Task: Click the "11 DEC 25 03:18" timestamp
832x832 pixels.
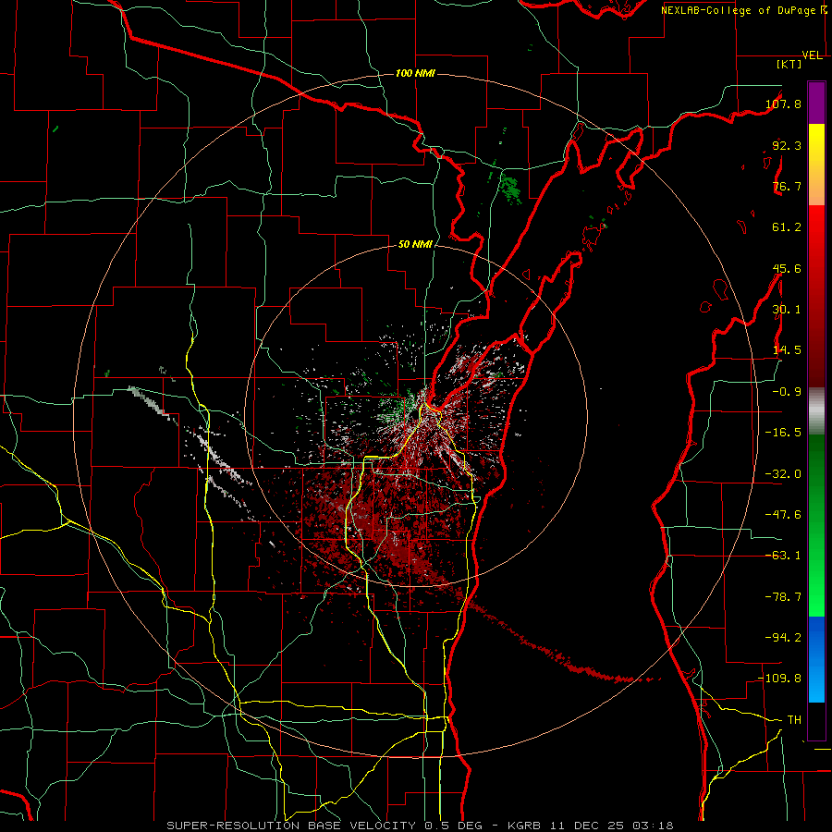Action: point(612,826)
